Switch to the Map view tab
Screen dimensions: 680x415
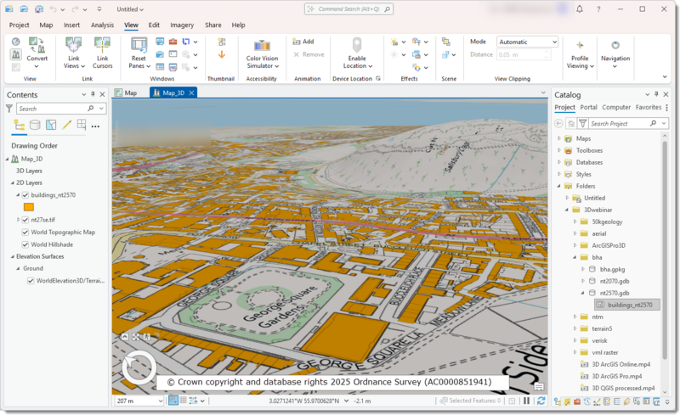(x=126, y=93)
